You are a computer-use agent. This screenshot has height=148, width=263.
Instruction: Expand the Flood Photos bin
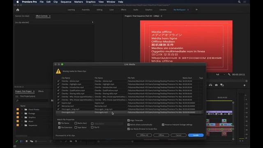pos(22,109)
